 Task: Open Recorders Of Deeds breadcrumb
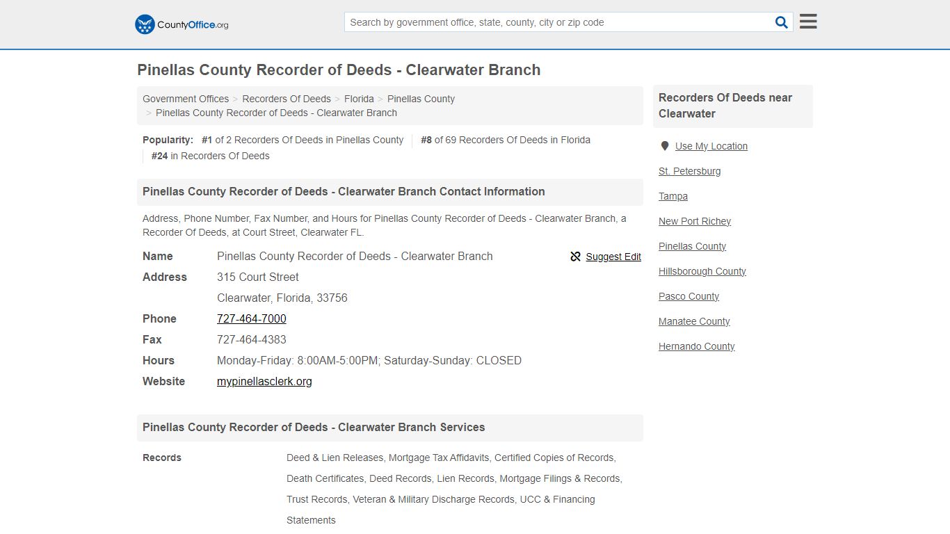click(287, 99)
